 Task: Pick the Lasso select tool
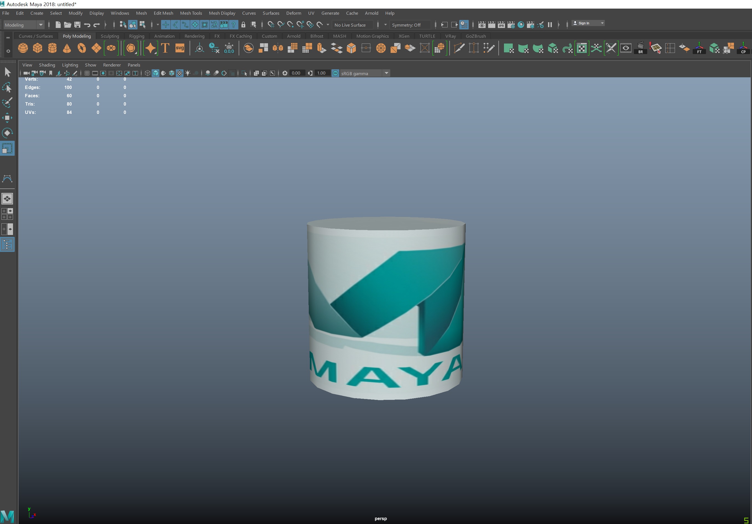coord(7,88)
